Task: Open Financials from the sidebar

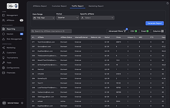Action: click(x=11, y=73)
